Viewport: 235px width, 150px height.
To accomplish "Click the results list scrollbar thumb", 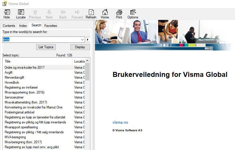I will pos(87,72).
